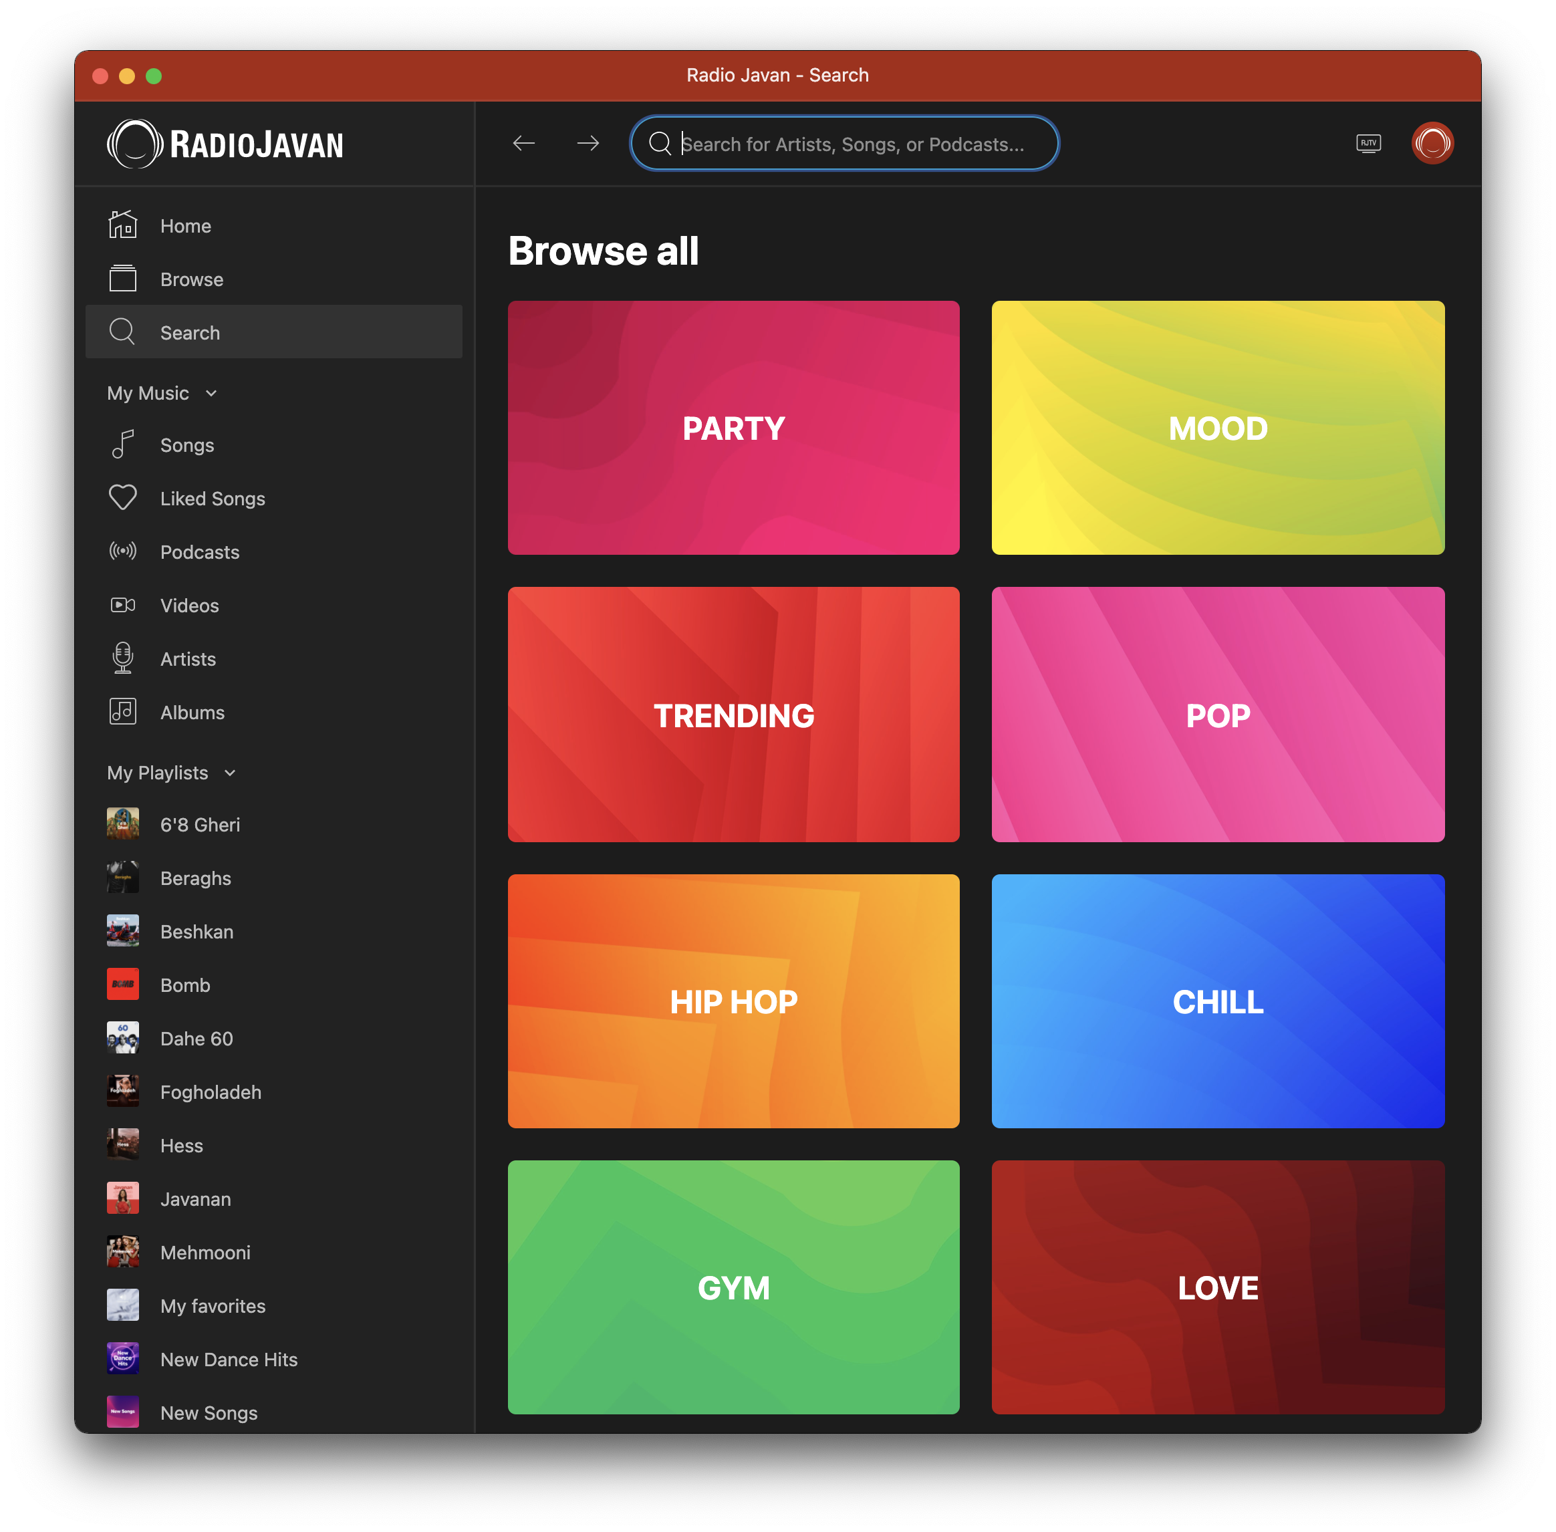This screenshot has height=1532, width=1556.
Task: Go forward with the right arrow
Action: pyautogui.click(x=588, y=143)
